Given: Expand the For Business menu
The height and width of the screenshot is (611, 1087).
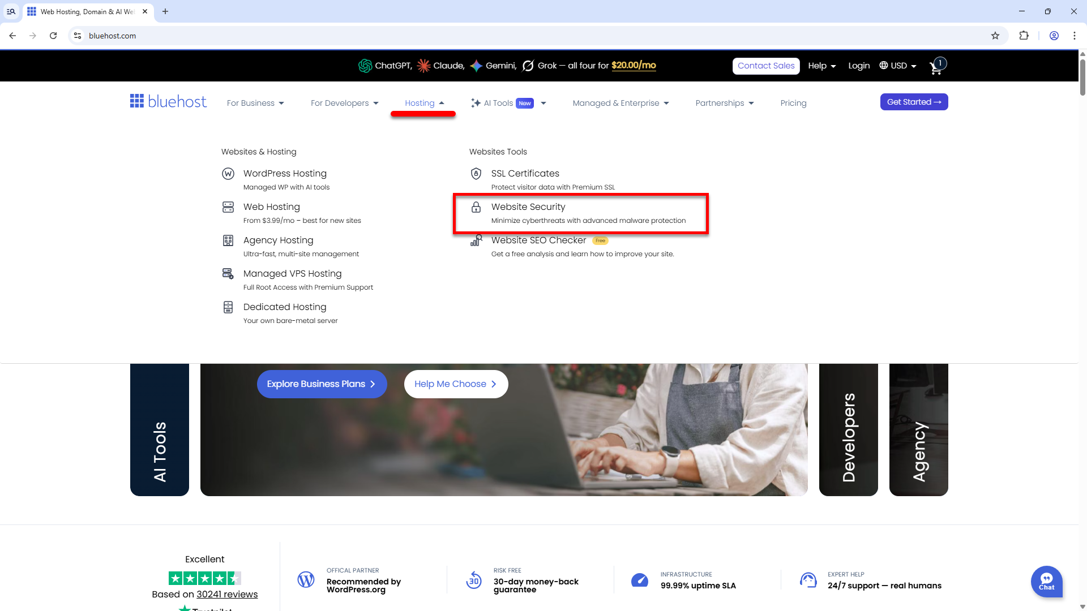Looking at the screenshot, I should (255, 103).
